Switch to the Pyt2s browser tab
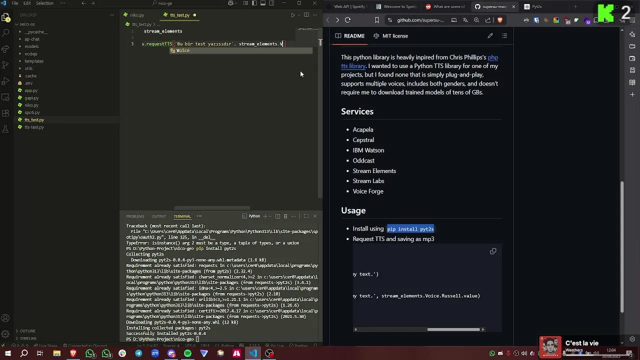This screenshot has height=360, width=640. (x=536, y=6)
